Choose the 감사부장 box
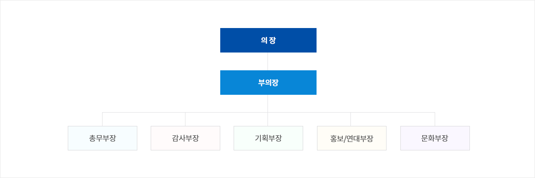 point(185,138)
